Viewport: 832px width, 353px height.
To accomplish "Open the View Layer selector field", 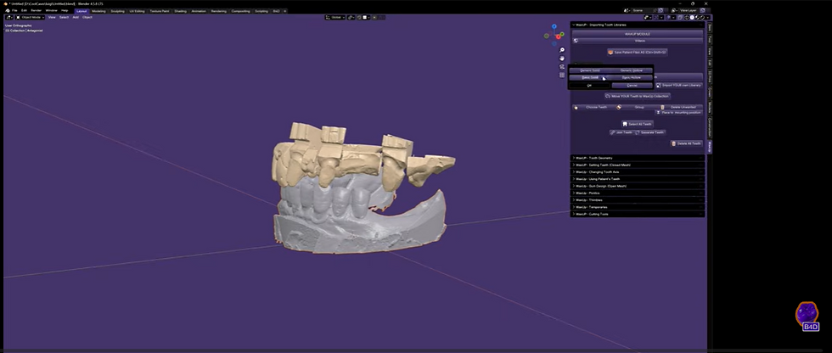I will coord(688,10).
